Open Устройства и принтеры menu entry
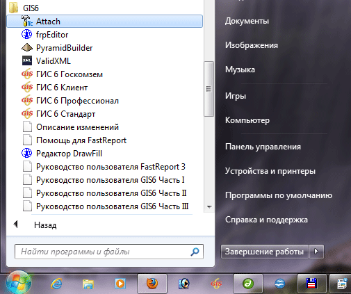351x294 pixels. [270, 171]
